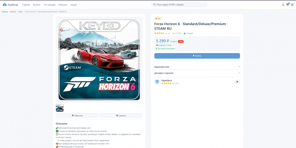Click the 5 290 ₽ price
The width and height of the screenshot is (296, 148).
(x=162, y=41)
